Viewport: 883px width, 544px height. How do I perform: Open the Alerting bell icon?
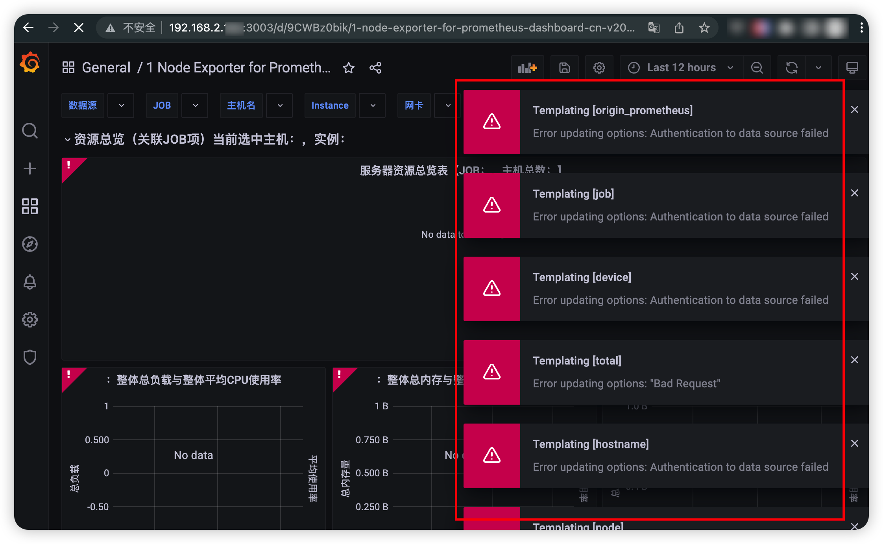click(30, 282)
